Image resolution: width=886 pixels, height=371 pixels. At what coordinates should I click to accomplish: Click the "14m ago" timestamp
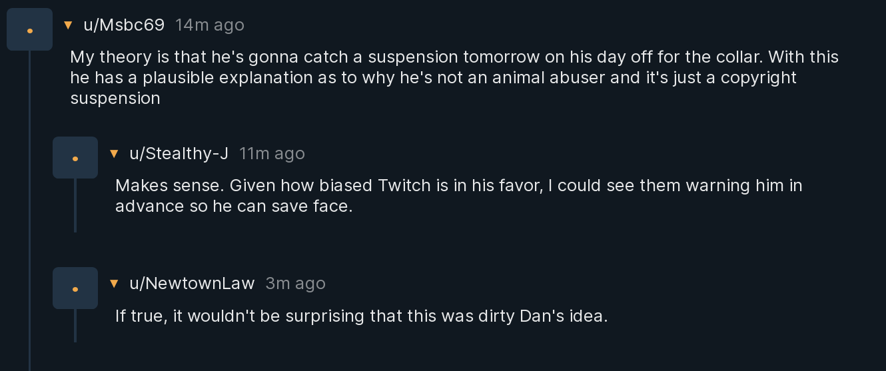click(210, 25)
